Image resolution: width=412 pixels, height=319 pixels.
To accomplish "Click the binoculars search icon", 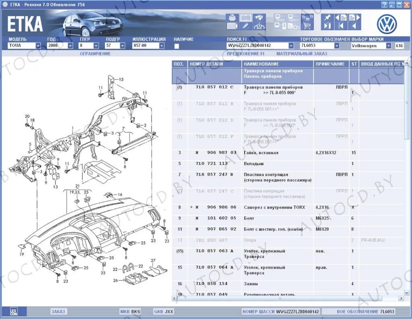I will pyautogui.click(x=260, y=18).
